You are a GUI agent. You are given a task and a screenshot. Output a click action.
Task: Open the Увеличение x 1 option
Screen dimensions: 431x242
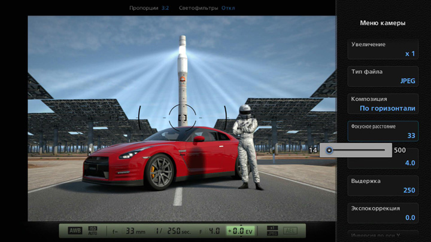click(x=383, y=49)
